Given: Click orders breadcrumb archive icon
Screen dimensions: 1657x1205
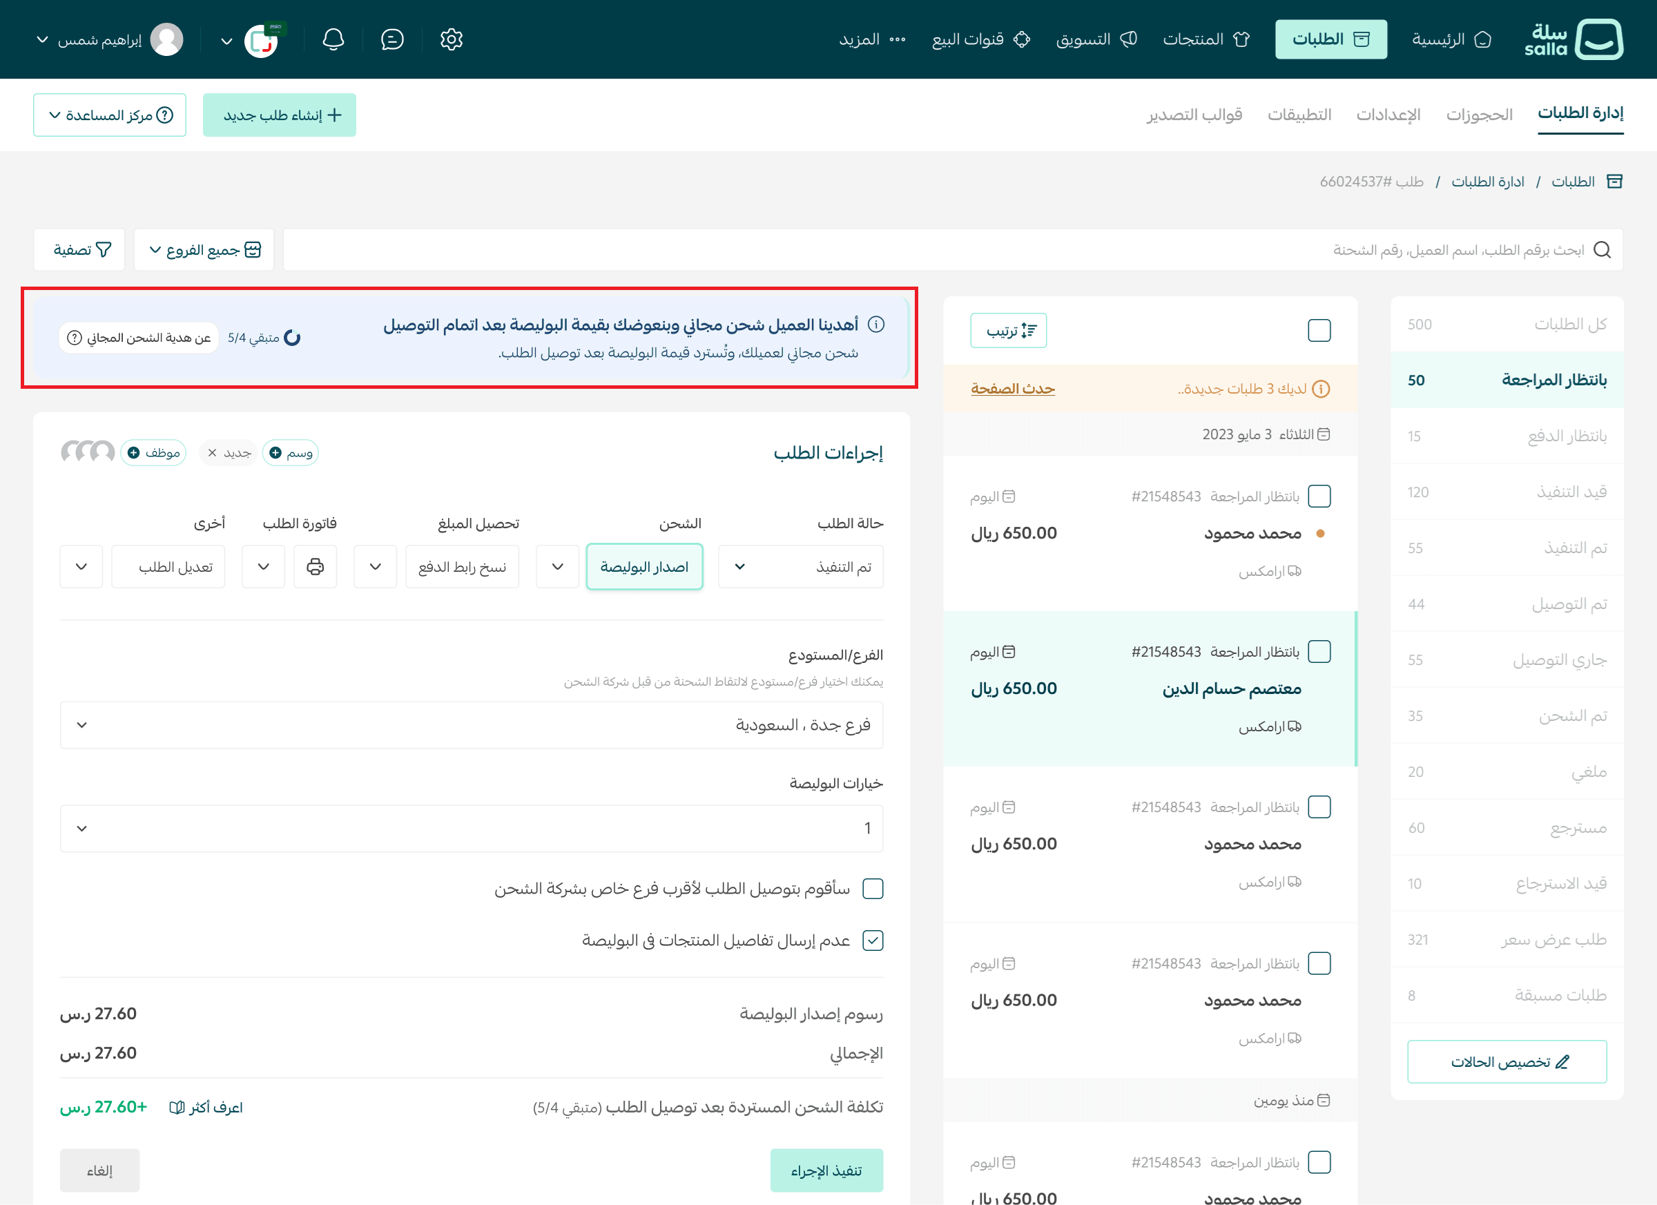Looking at the screenshot, I should [1615, 181].
